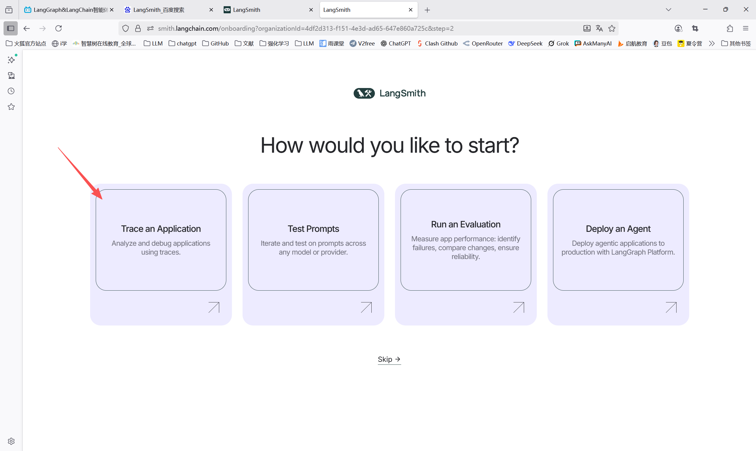This screenshot has height=451, width=756.
Task: Click the Skip link
Action: click(x=389, y=359)
